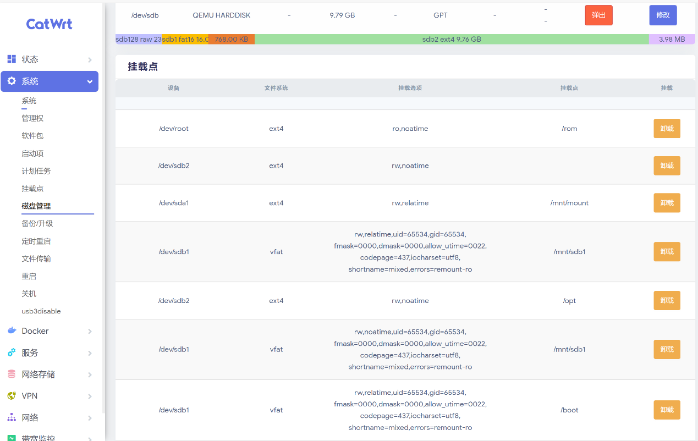This screenshot has width=698, height=441.
Task: Unmount the /rom mount point
Action: [x=667, y=129]
